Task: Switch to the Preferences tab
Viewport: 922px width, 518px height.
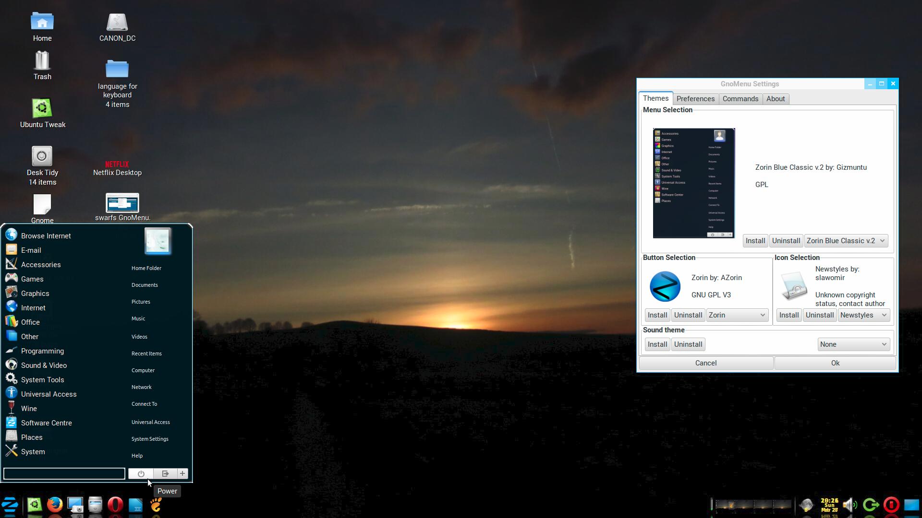Action: coord(695,99)
